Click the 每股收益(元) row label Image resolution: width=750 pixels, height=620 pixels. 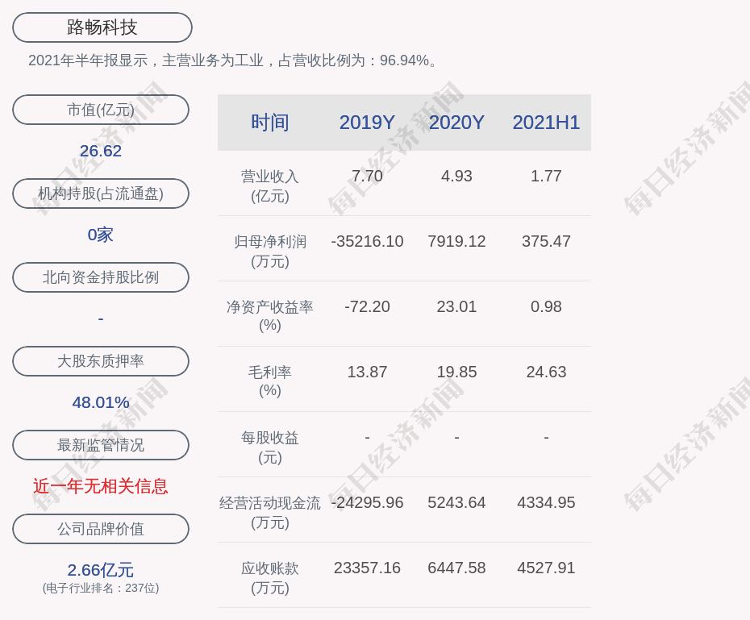tap(270, 447)
